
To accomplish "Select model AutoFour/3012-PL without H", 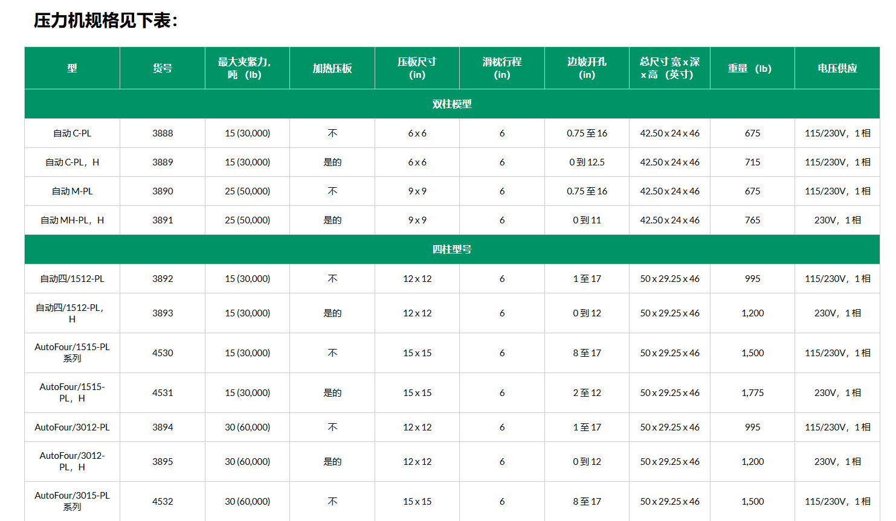I will [72, 427].
